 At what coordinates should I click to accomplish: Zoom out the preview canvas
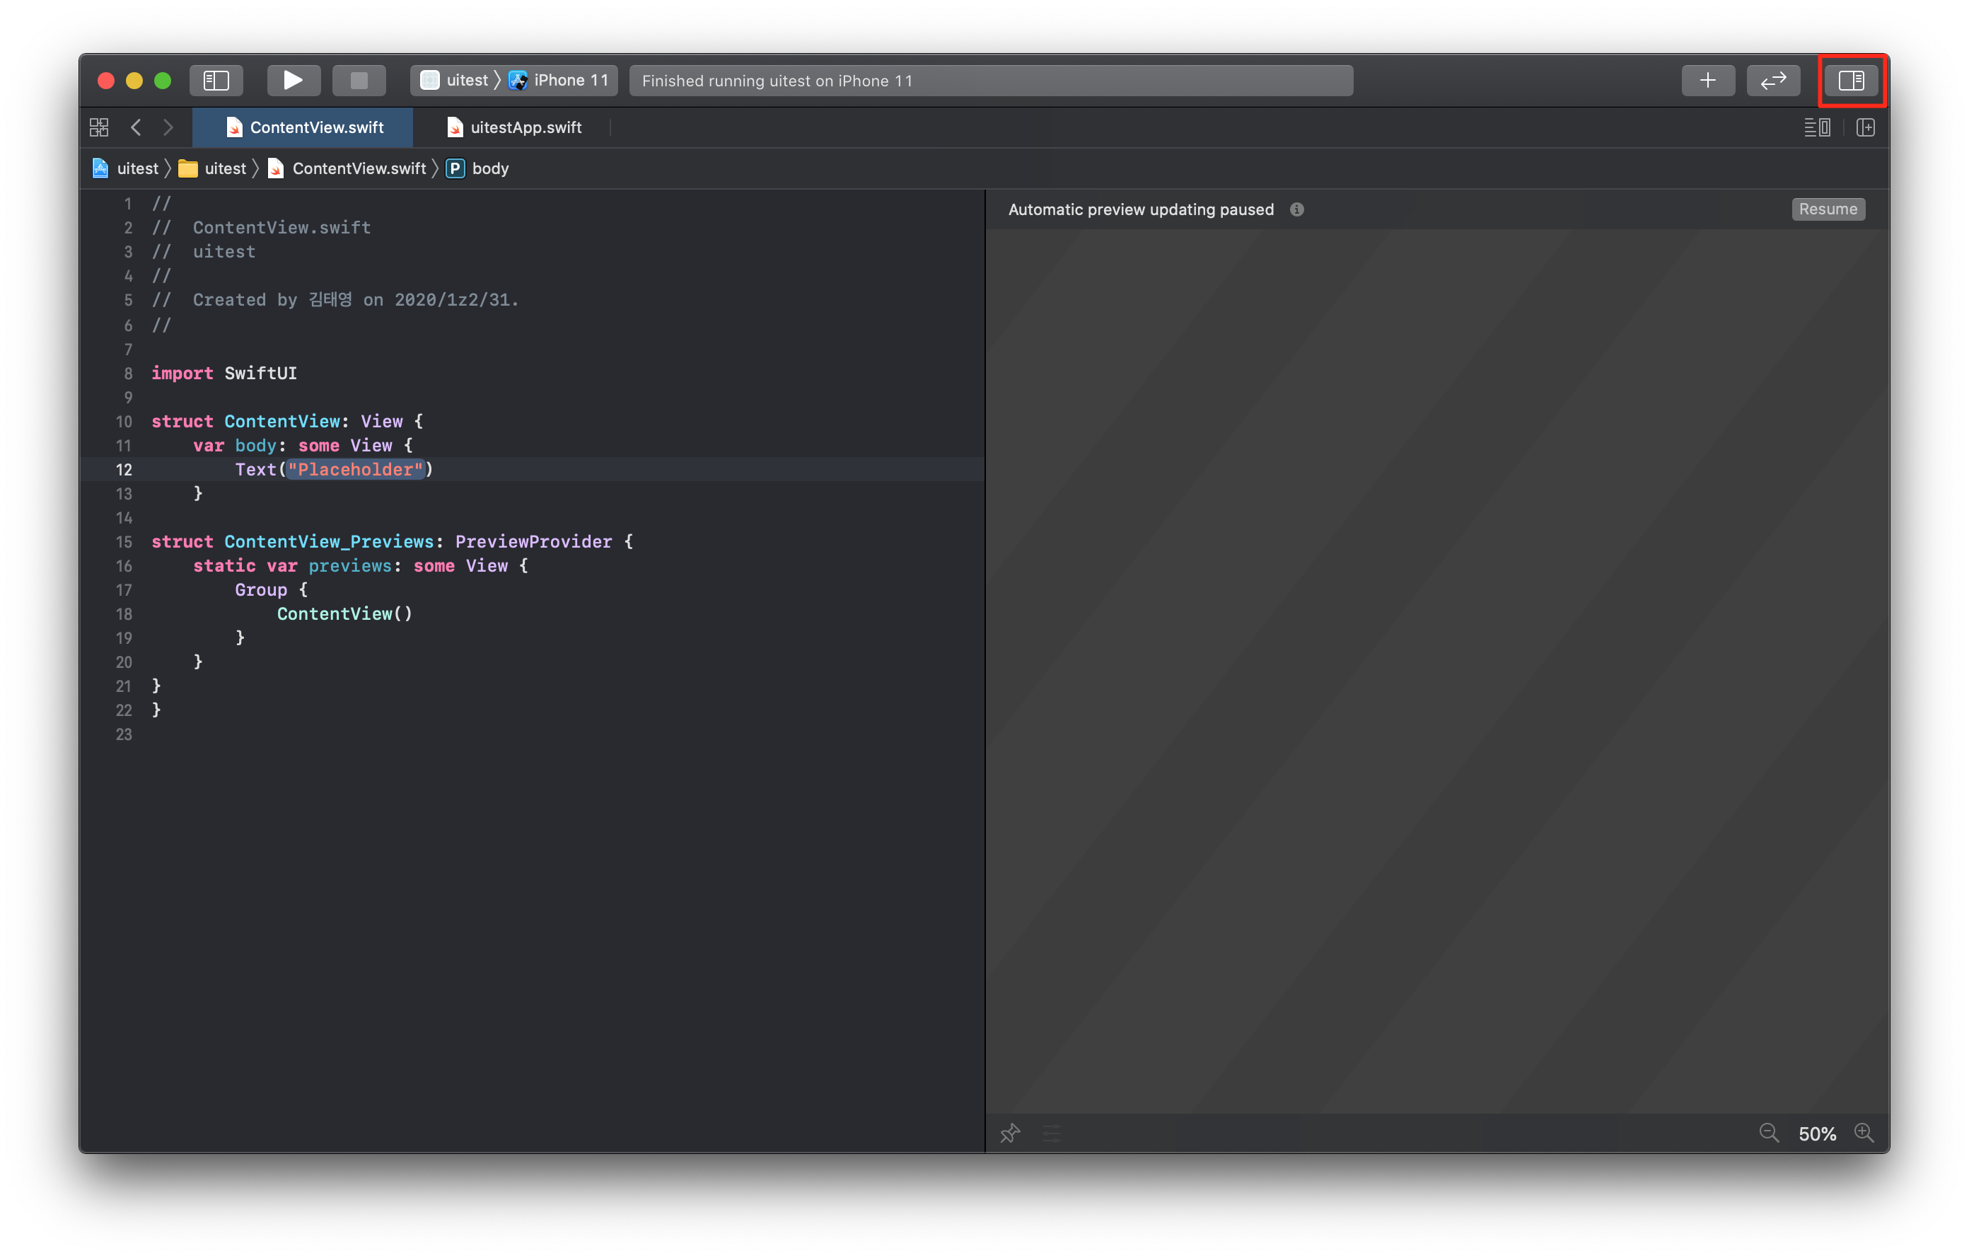click(x=1768, y=1133)
